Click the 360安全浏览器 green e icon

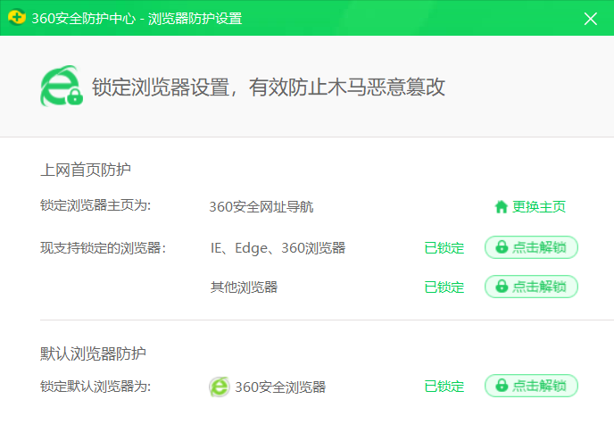(x=219, y=387)
